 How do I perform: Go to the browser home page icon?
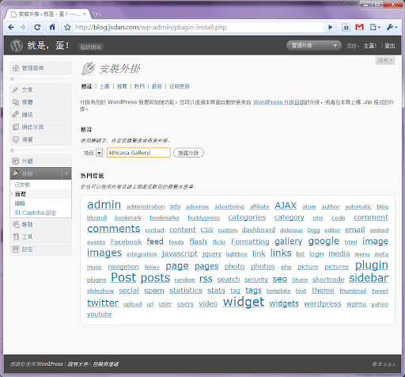52,27
